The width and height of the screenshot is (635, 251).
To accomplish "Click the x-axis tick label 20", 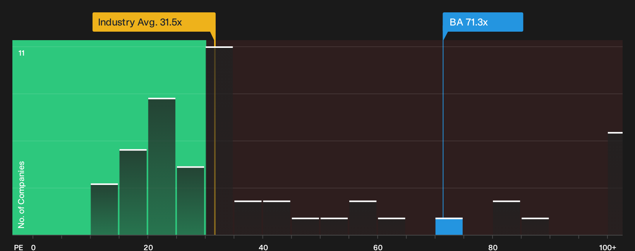I will pos(148,248).
